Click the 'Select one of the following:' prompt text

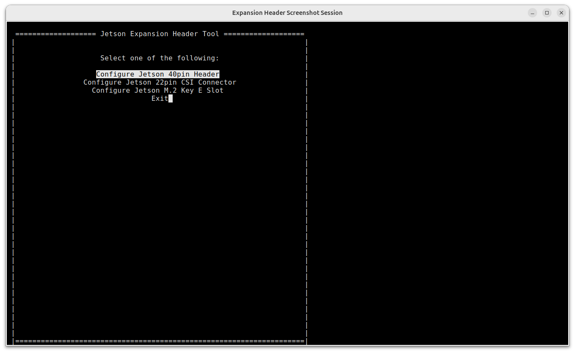click(160, 58)
